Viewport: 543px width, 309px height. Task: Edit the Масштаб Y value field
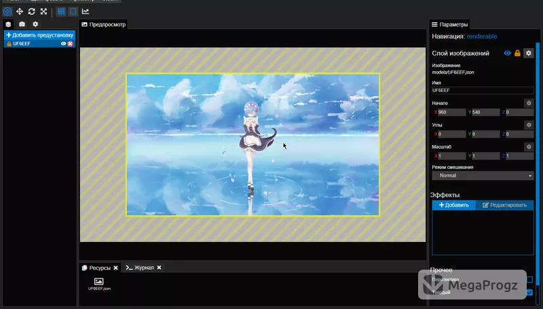(x=485, y=156)
